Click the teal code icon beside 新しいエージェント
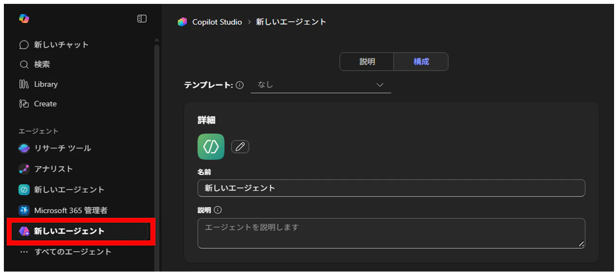Viewport: 616px width, 272px height. tap(24, 190)
